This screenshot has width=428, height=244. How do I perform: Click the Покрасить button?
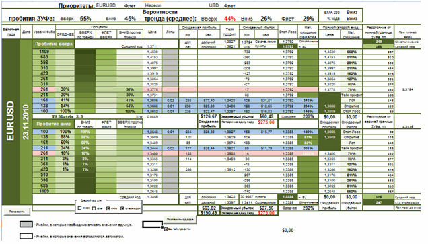[x=17, y=211]
